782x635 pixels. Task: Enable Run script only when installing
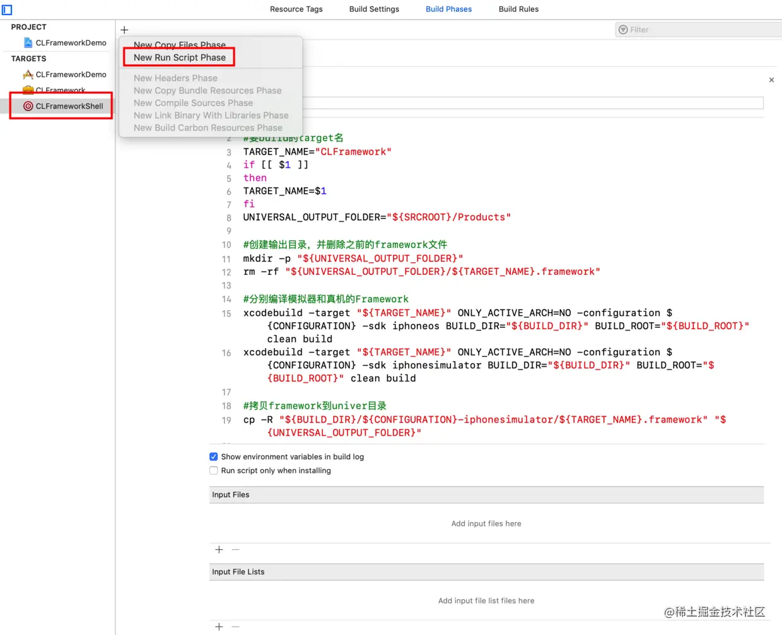coord(214,470)
